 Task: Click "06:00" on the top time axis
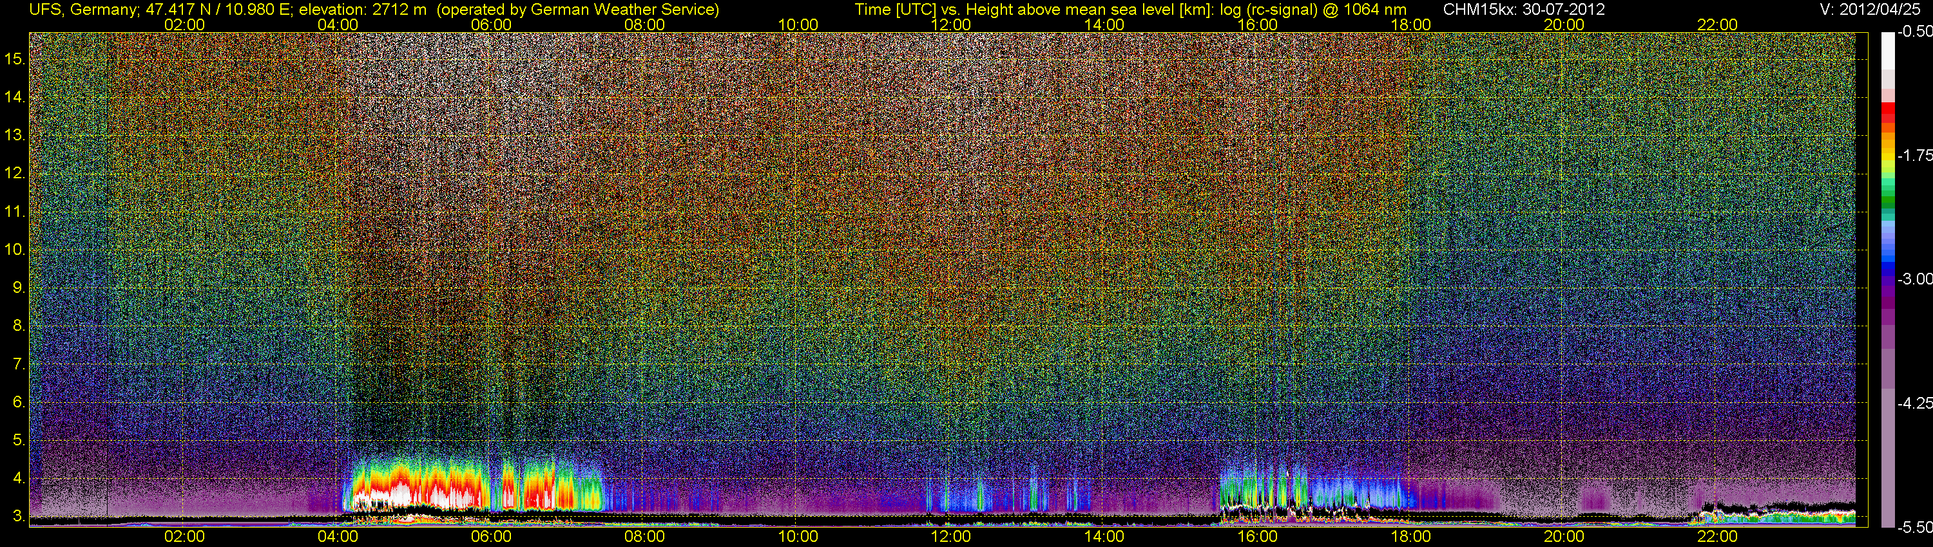coord(492,24)
